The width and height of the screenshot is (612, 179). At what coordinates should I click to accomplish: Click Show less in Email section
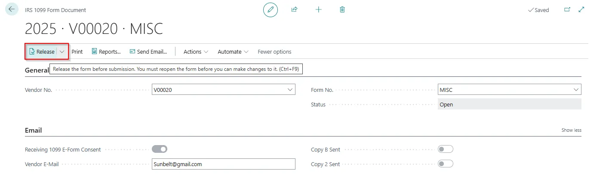pos(571,130)
